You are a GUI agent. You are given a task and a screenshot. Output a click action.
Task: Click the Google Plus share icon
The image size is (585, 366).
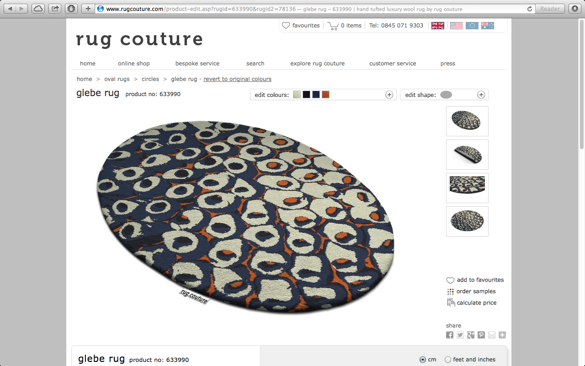tap(471, 335)
